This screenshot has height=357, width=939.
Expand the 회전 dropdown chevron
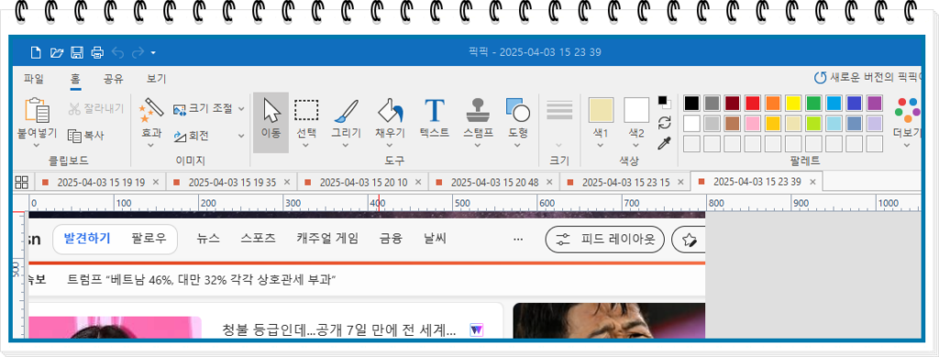(x=241, y=135)
